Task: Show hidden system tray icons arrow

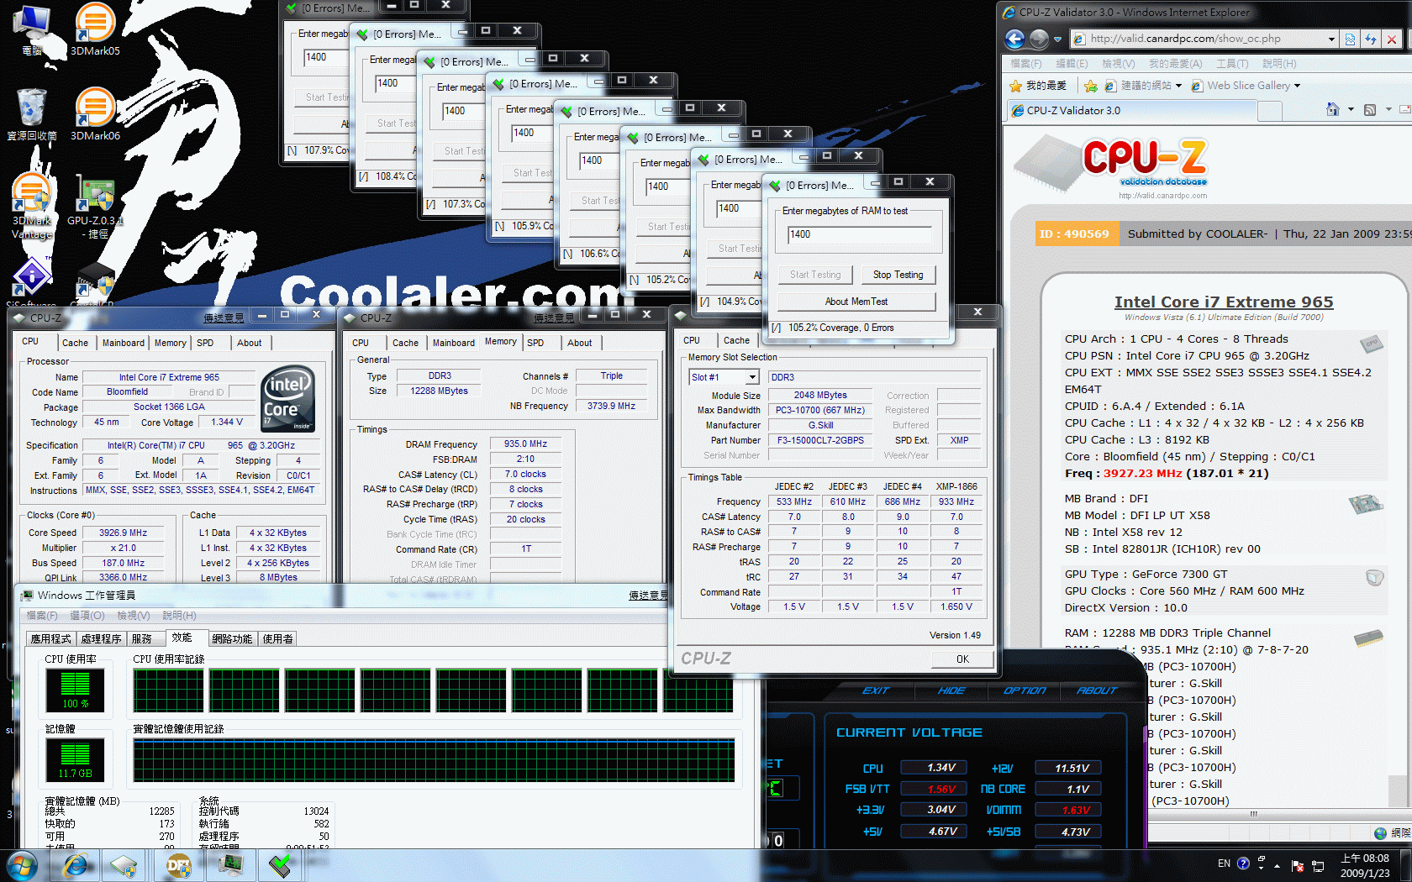Action: coord(1277,865)
